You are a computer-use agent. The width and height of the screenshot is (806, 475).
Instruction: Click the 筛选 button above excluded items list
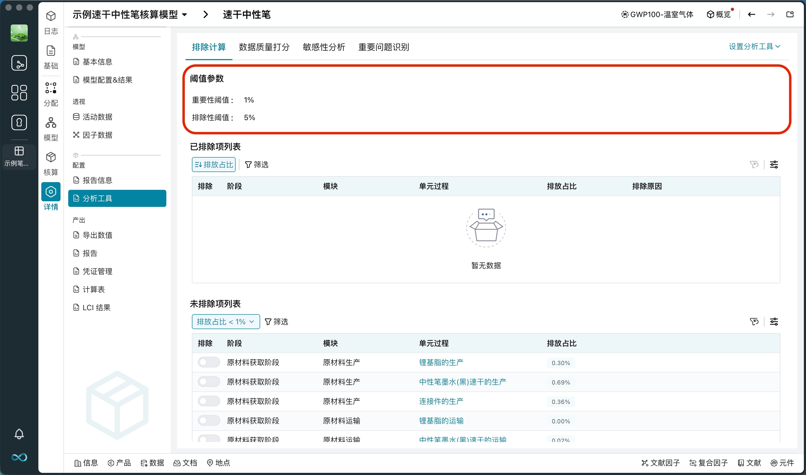[x=256, y=165]
